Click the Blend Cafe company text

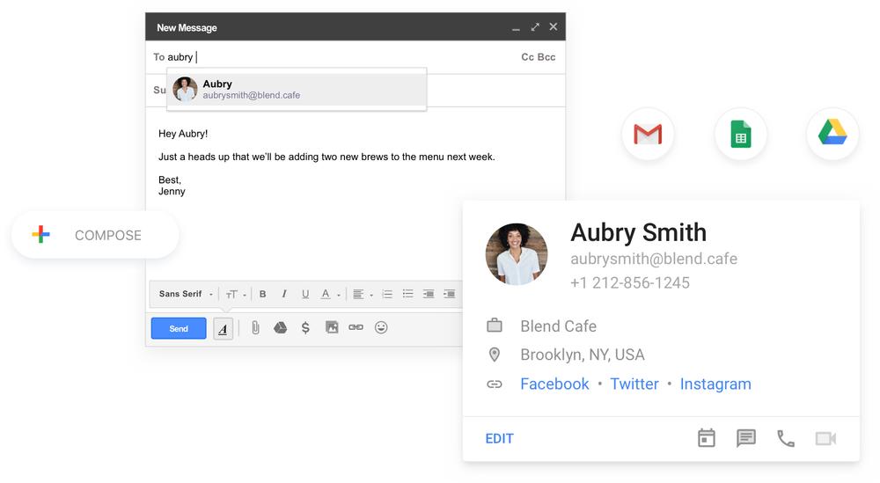click(558, 326)
